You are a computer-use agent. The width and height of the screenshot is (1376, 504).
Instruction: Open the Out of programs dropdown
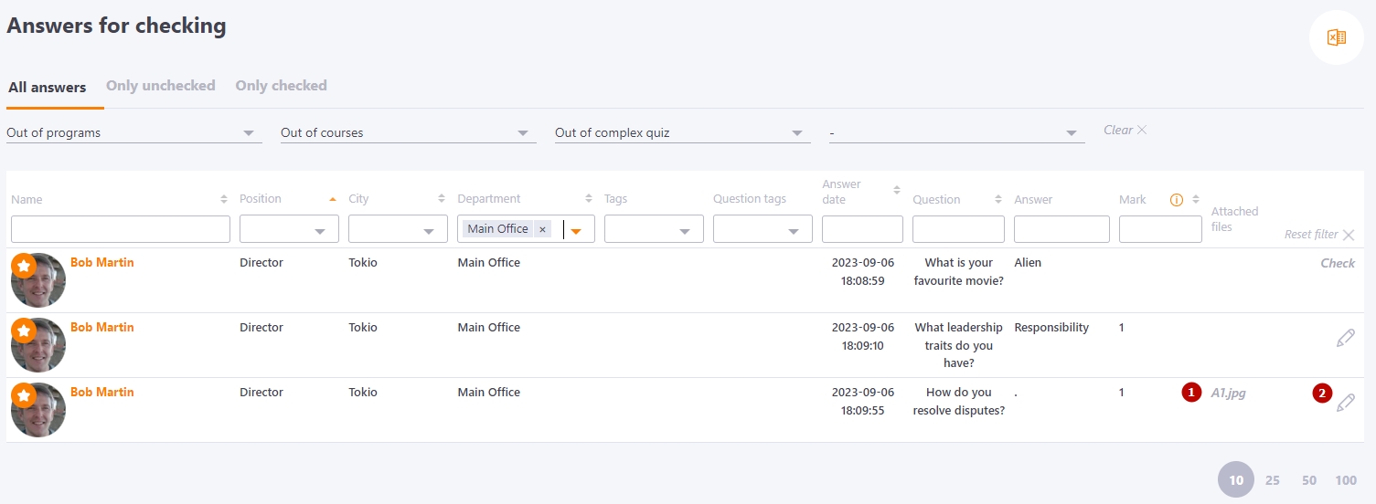[134, 133]
